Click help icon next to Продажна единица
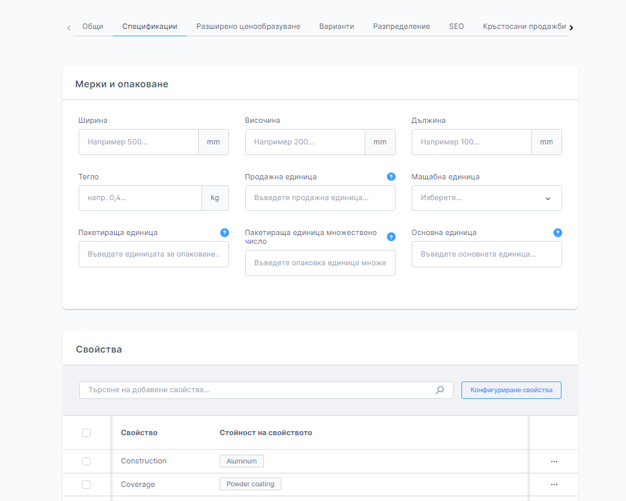This screenshot has width=626, height=501. 391,177
